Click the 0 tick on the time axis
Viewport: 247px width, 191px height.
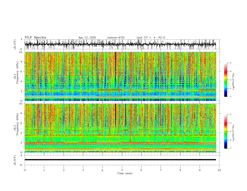(25, 170)
